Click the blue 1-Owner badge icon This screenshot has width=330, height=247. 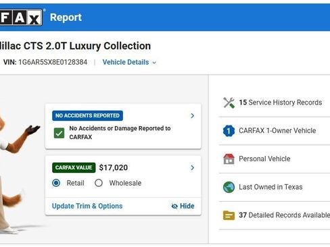[229, 131]
